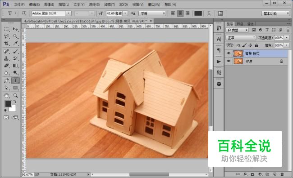Select the Eraser tool
This screenshot has width=293, height=178.
click(6, 66)
